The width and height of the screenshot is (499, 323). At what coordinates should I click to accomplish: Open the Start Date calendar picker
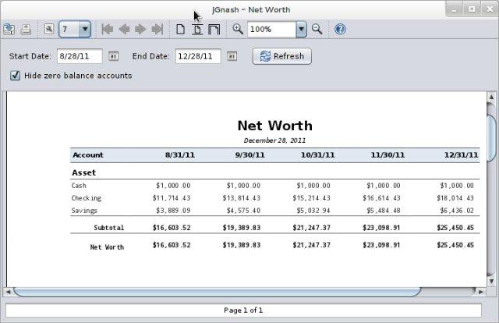pos(114,56)
